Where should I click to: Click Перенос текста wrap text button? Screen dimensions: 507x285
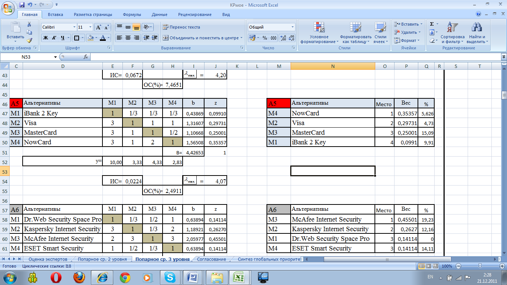click(x=181, y=27)
